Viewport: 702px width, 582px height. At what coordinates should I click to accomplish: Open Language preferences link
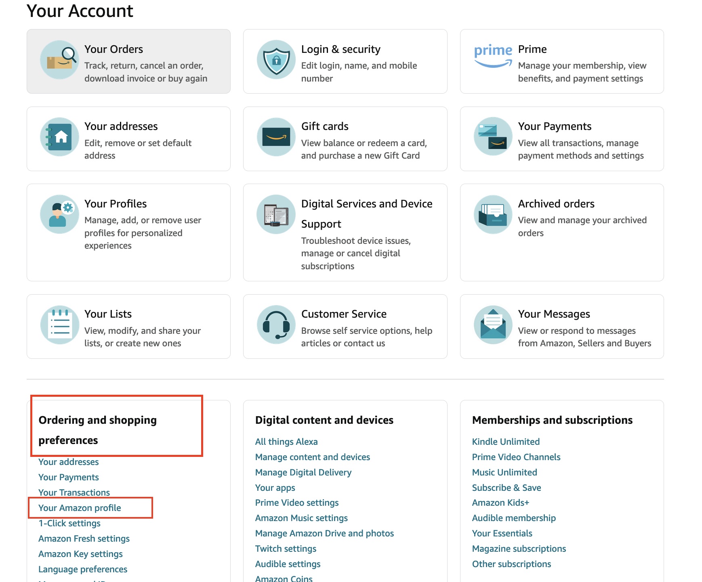(82, 569)
